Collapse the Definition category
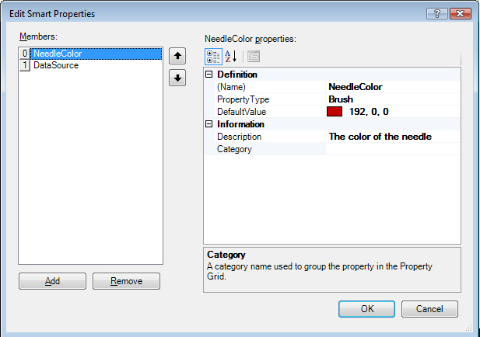The width and height of the screenshot is (480, 337). pyautogui.click(x=208, y=75)
